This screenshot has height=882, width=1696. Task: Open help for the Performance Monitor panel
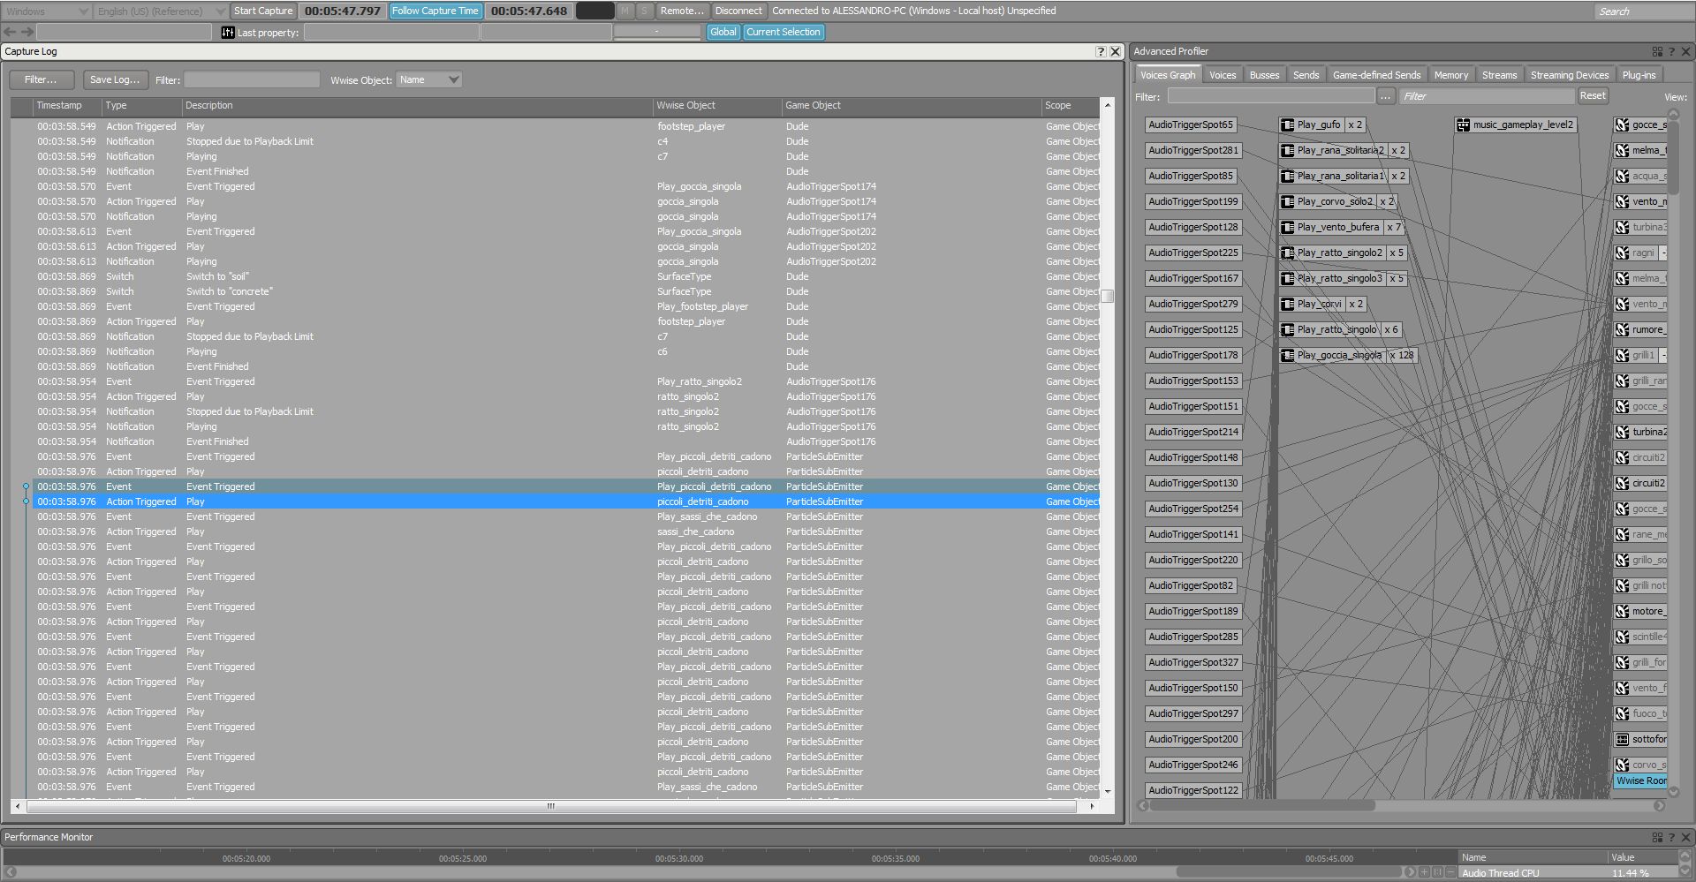pos(1671,837)
